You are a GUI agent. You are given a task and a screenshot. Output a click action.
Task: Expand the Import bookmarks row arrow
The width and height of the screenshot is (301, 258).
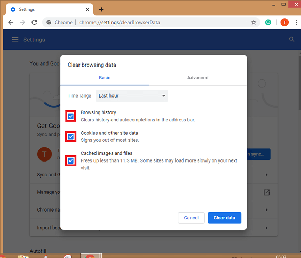[266, 228]
